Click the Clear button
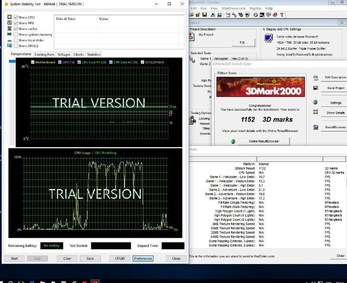The image size is (347, 283). [x=67, y=258]
